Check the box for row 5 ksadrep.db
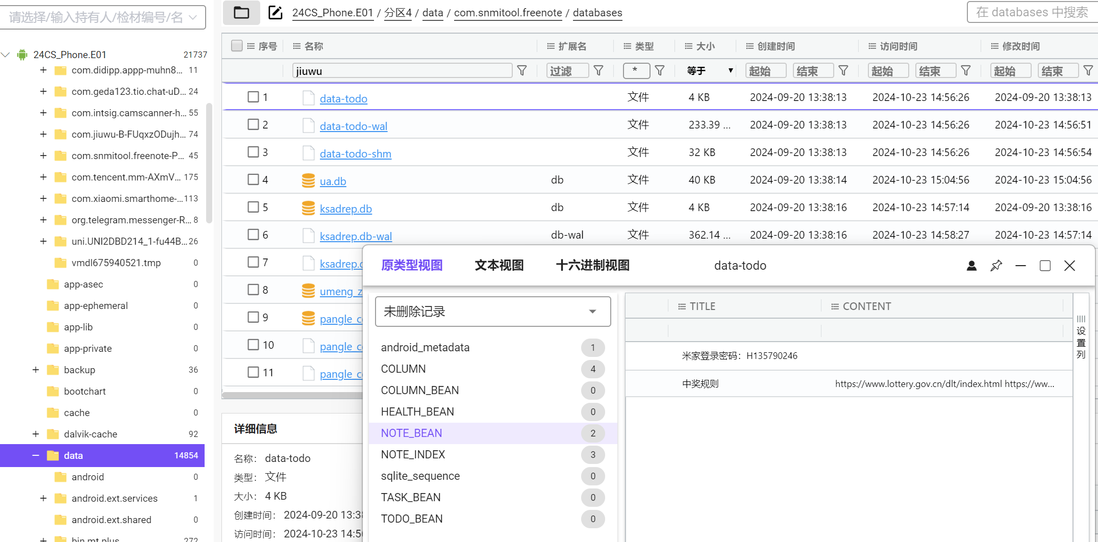1098x542 pixels. pyautogui.click(x=253, y=207)
